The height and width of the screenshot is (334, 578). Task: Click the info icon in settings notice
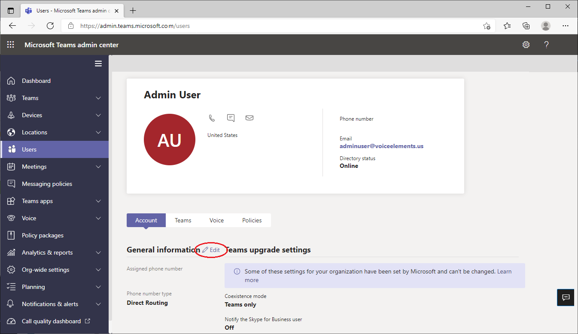pyautogui.click(x=237, y=271)
